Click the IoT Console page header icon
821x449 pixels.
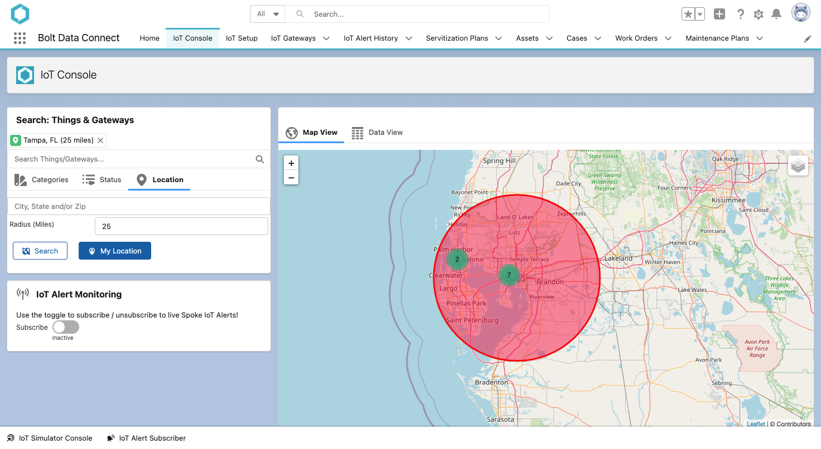pos(25,75)
